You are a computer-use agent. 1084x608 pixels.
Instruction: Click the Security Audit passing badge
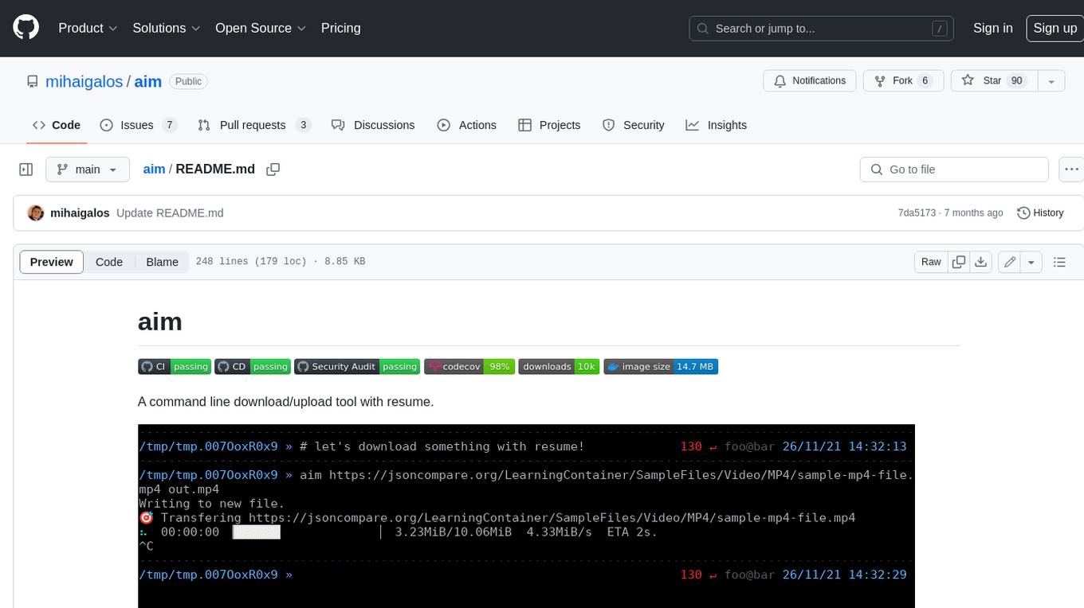[356, 367]
